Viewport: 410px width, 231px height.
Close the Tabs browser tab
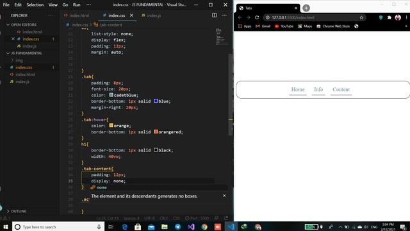click(x=296, y=8)
